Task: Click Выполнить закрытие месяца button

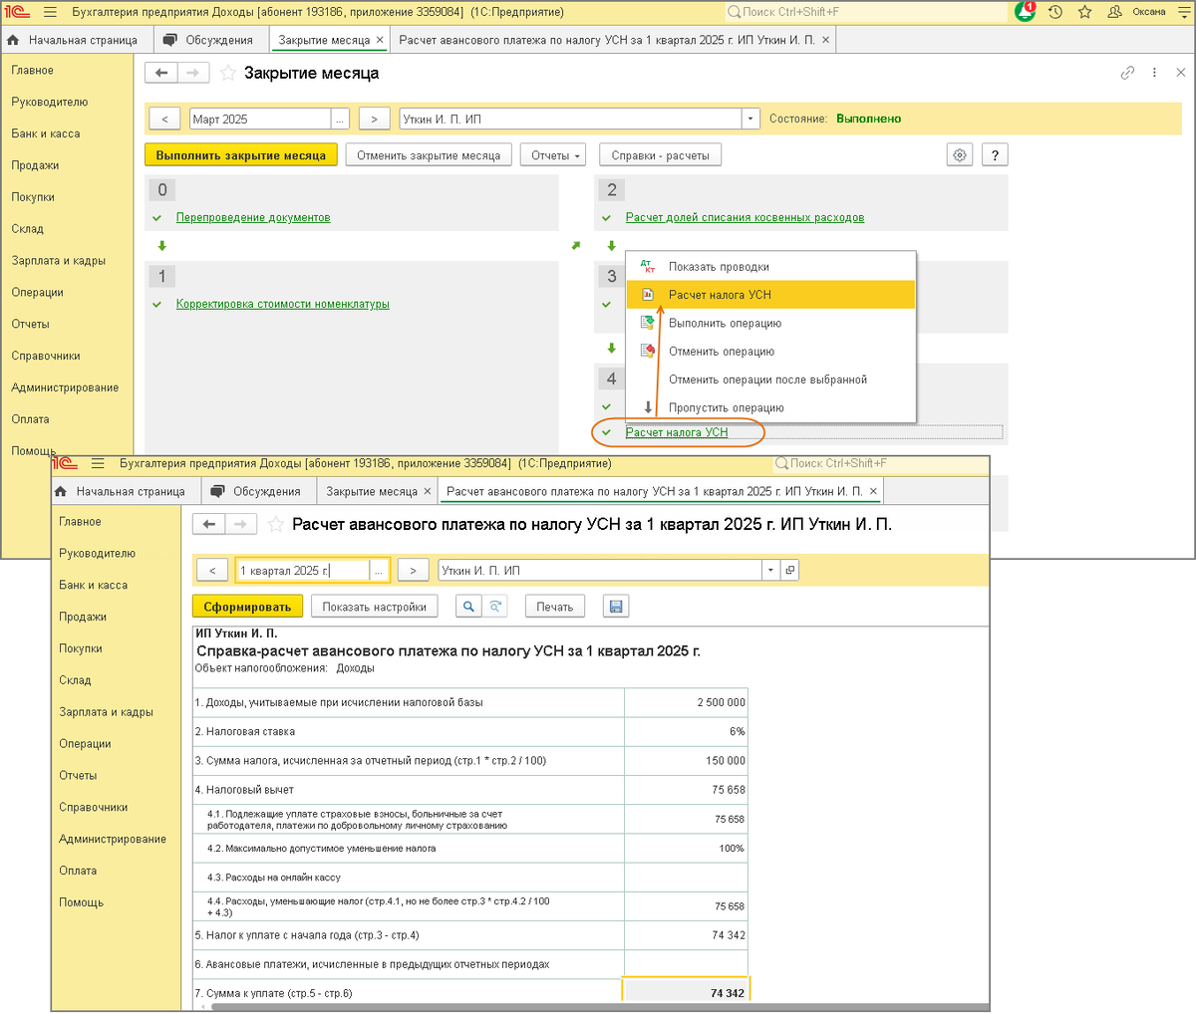Action: point(241,155)
